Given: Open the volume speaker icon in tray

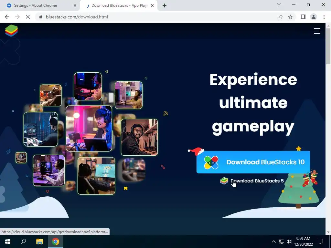Looking at the screenshot, I should tap(289, 242).
